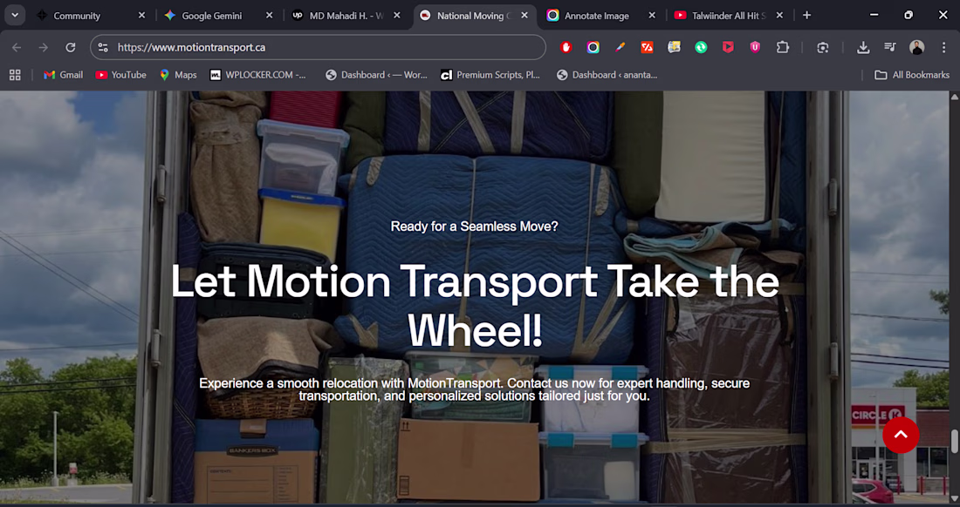Click the 'Experience a smooth relocation' paragraph
This screenshot has height=507, width=960.
click(x=475, y=389)
